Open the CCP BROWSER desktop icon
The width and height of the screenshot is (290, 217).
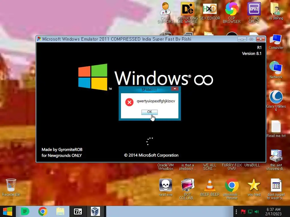(232, 12)
